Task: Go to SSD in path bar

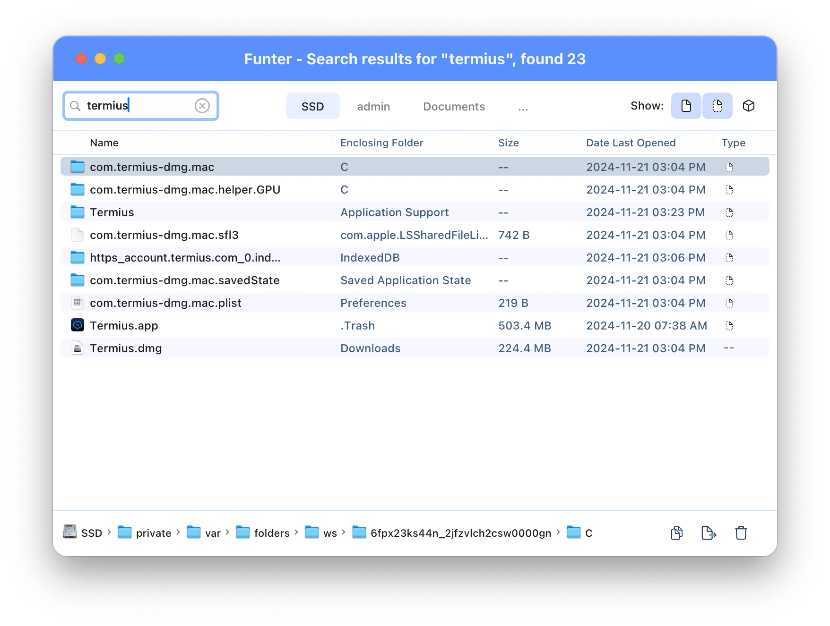Action: tap(83, 533)
